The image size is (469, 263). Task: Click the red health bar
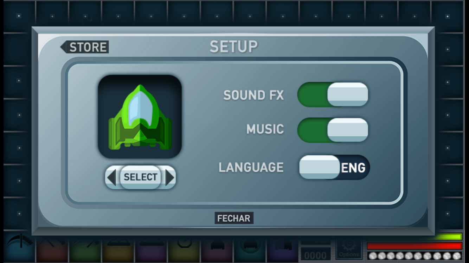pyautogui.click(x=414, y=246)
